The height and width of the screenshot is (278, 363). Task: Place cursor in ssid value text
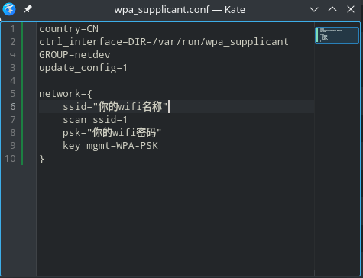(x=130, y=106)
